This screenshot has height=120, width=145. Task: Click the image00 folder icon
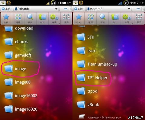tap(9, 82)
